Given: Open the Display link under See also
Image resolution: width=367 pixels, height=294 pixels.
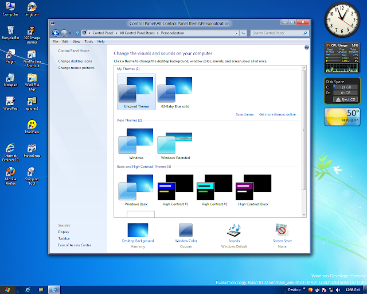Looking at the screenshot, I should click(64, 232).
